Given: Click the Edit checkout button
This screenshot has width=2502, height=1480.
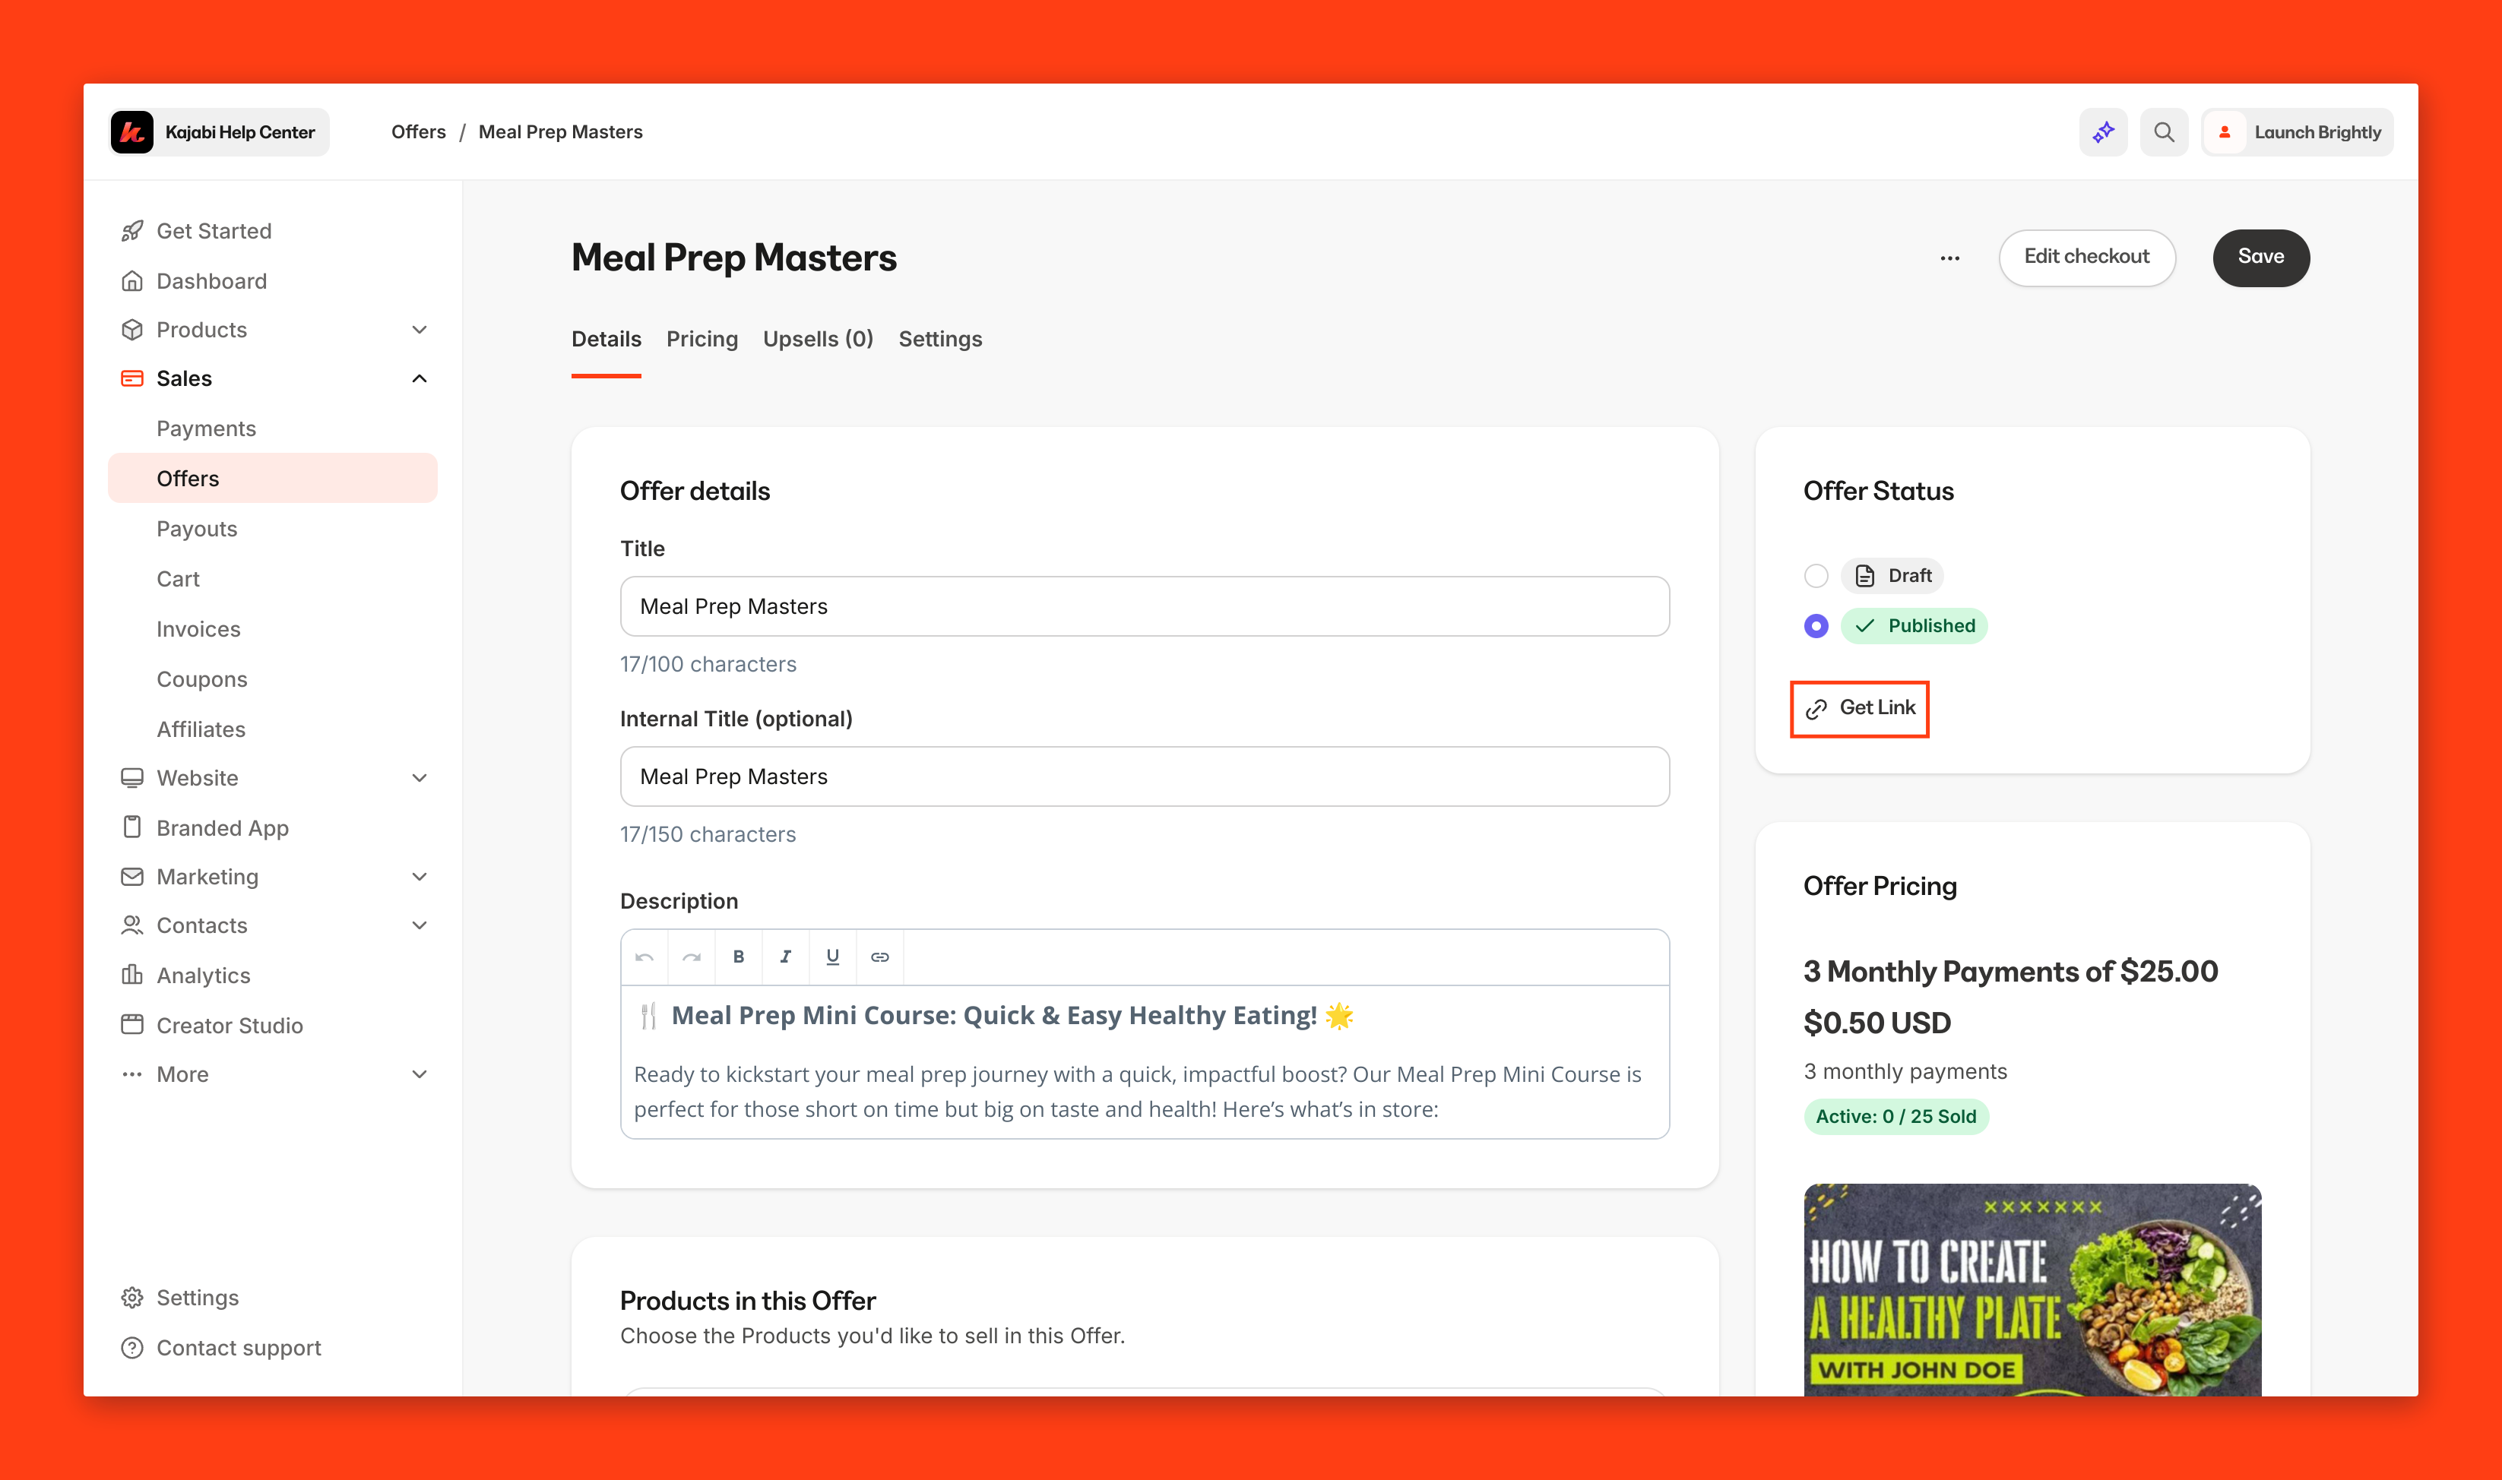Looking at the screenshot, I should (x=2086, y=258).
